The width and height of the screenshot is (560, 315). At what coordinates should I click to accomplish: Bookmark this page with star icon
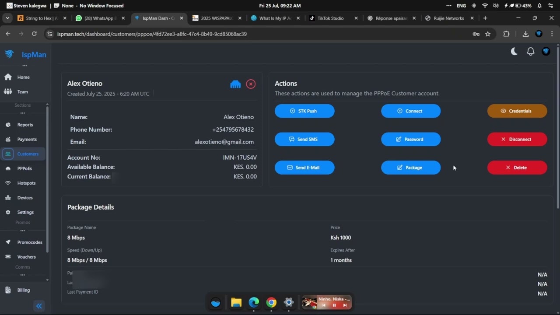pos(488,34)
